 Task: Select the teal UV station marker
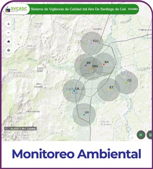pos(84,115)
